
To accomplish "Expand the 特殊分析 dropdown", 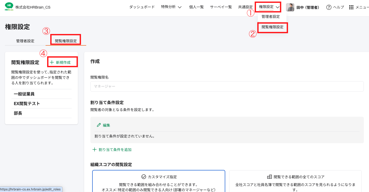I will [x=171, y=7].
